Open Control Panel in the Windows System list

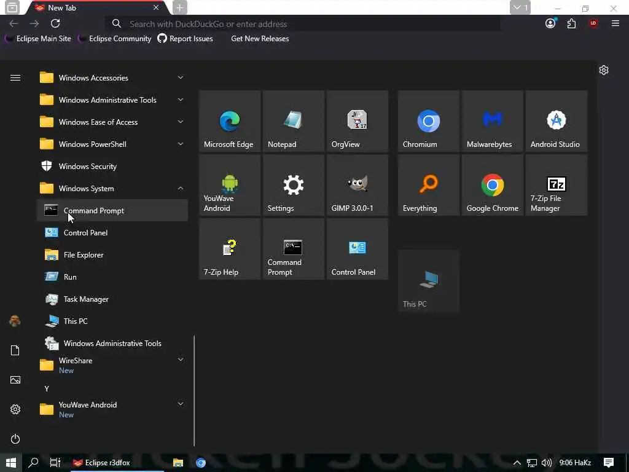(x=112, y=232)
